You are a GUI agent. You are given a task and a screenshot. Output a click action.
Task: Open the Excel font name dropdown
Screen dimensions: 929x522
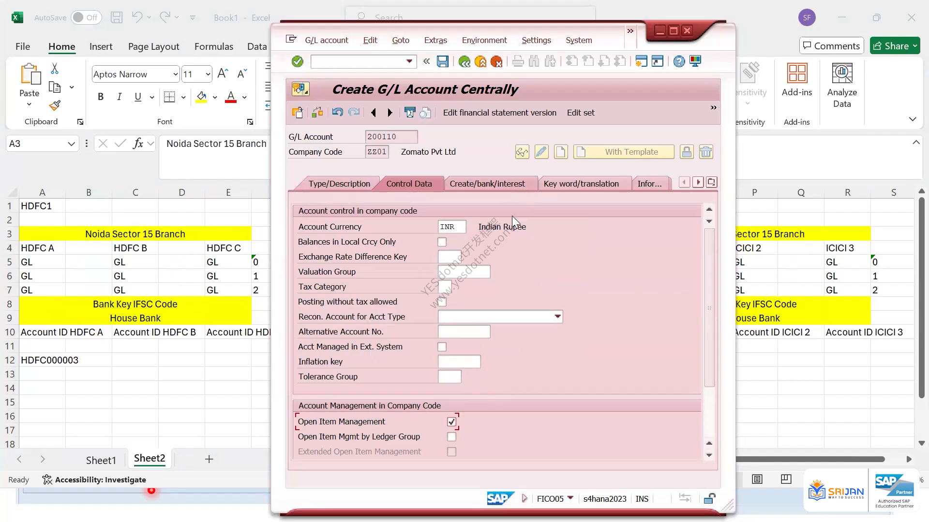(175, 74)
